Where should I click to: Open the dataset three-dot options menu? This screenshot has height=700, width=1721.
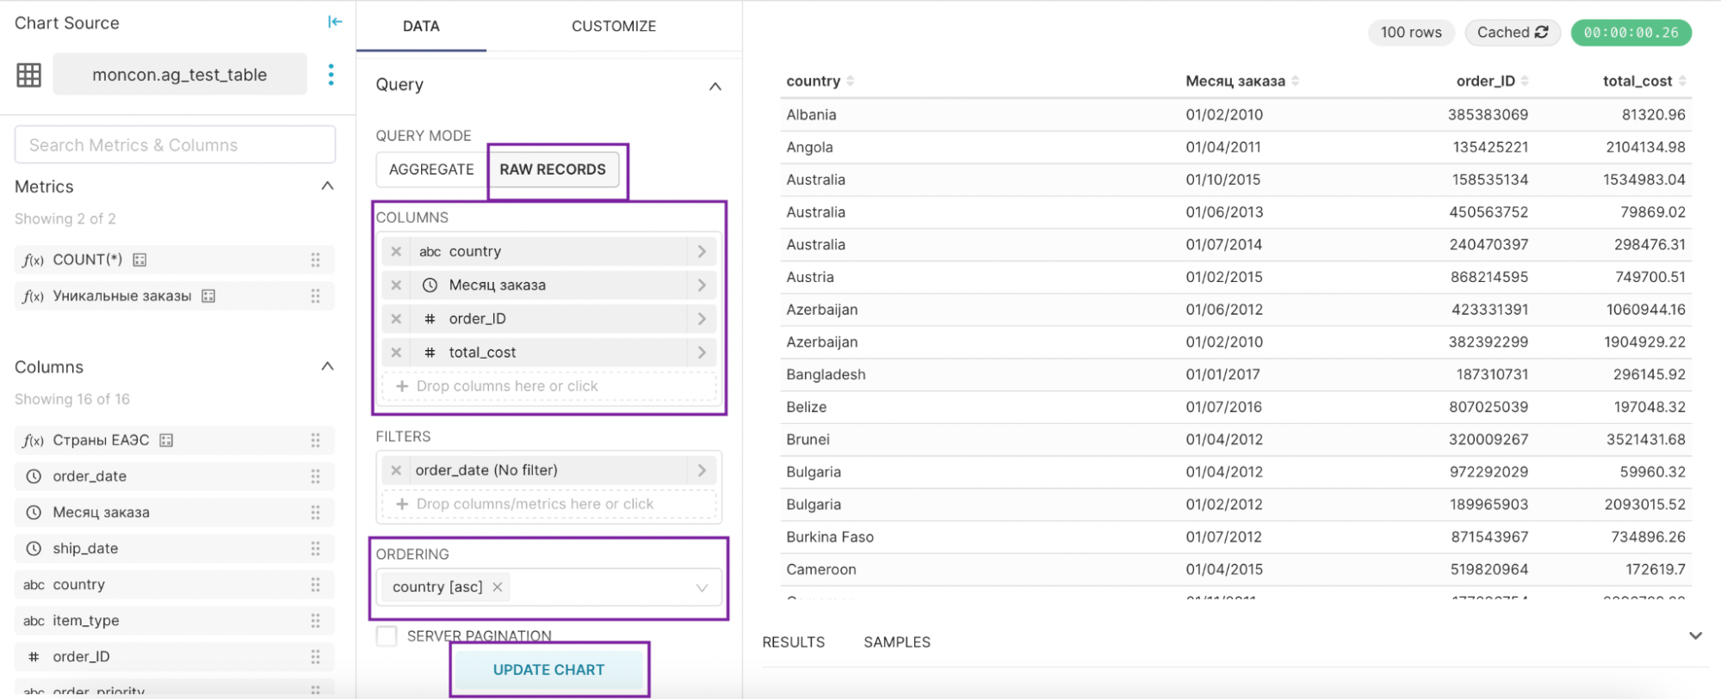(331, 75)
